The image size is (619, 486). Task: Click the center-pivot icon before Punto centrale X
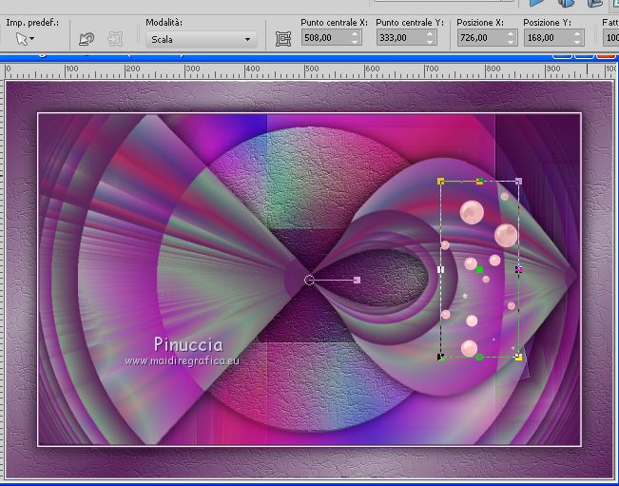click(x=282, y=39)
